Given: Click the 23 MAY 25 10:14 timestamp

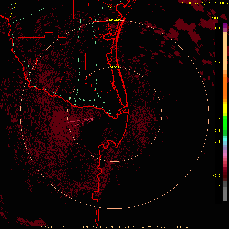Looking at the screenshot, I should 170,227.
